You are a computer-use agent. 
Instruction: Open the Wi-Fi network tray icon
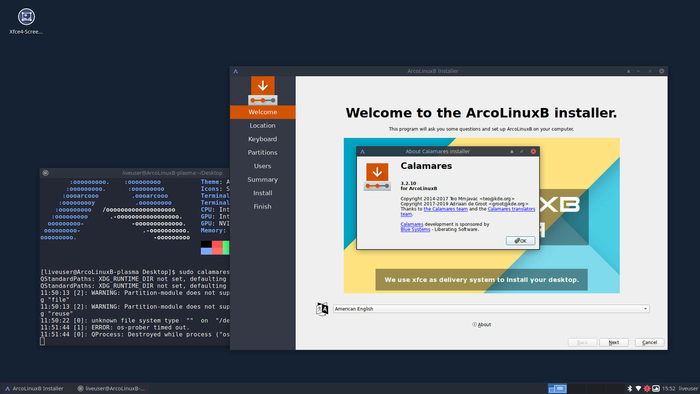[x=638, y=388]
